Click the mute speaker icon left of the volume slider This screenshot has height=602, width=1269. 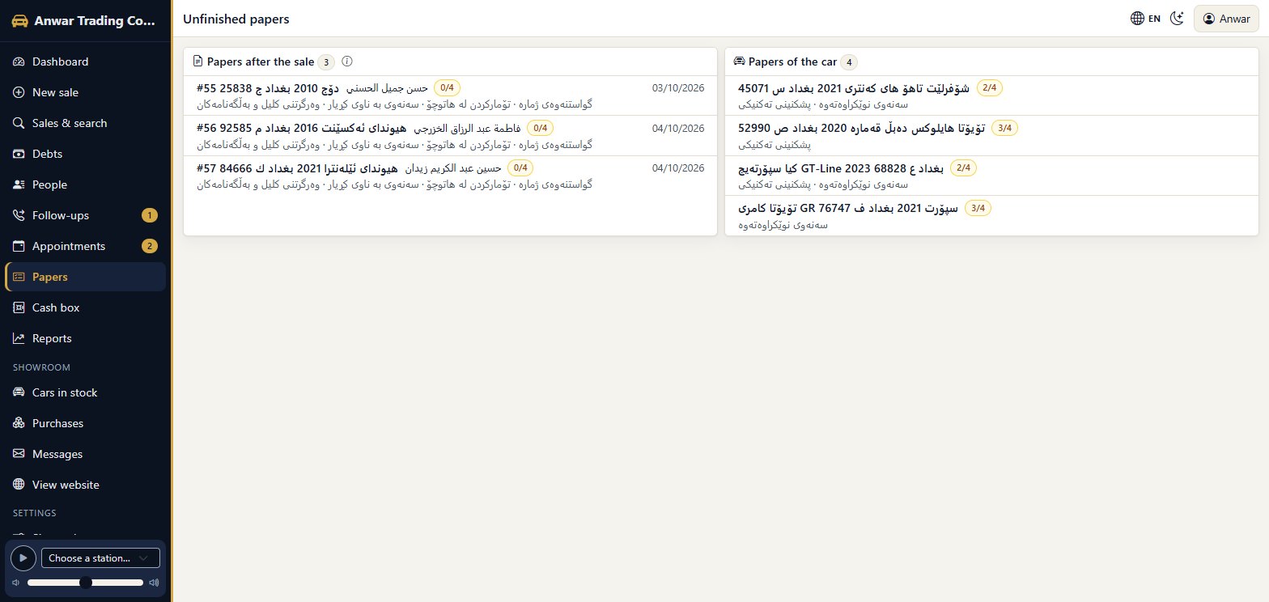coord(15,583)
